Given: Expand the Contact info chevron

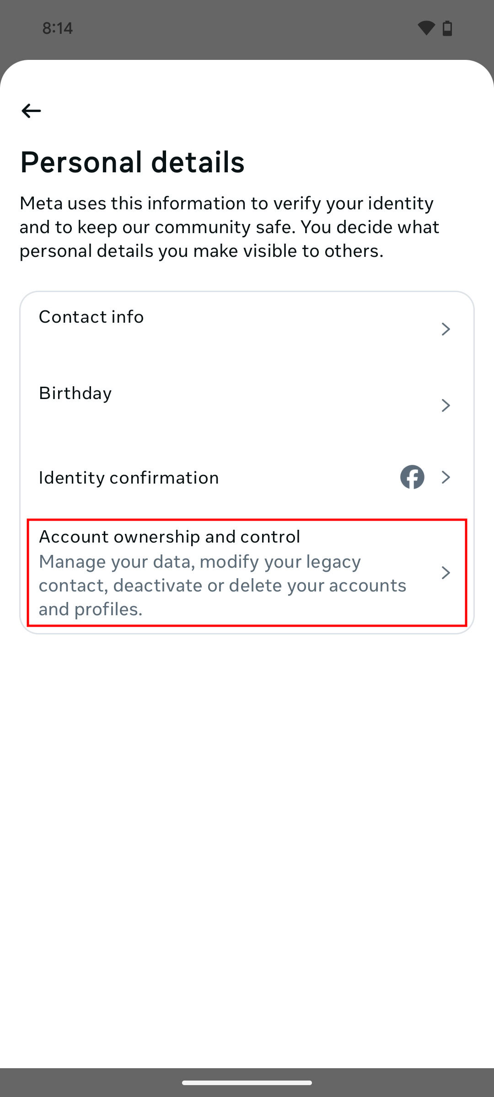Looking at the screenshot, I should click(446, 329).
